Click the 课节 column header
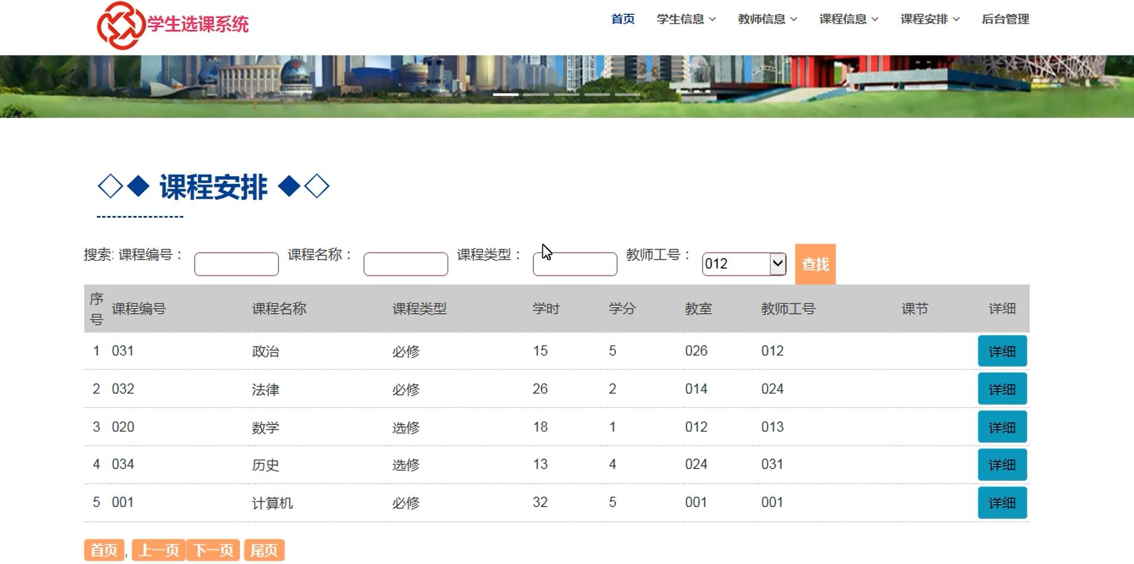Screen dimensions: 1134x564 [914, 308]
